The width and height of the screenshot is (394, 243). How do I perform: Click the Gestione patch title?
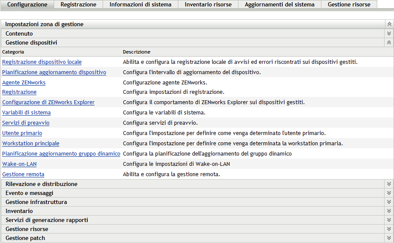[x=25, y=238]
